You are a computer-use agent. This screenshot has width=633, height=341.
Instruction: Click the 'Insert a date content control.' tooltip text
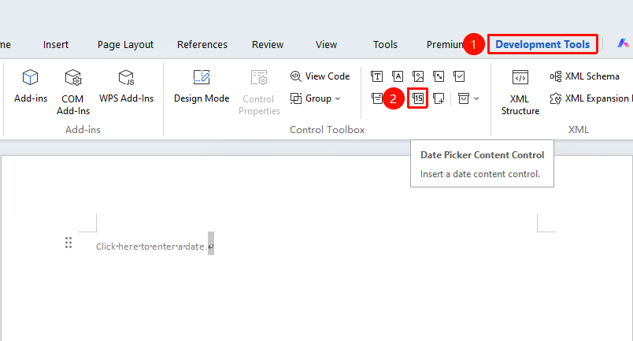(x=480, y=174)
